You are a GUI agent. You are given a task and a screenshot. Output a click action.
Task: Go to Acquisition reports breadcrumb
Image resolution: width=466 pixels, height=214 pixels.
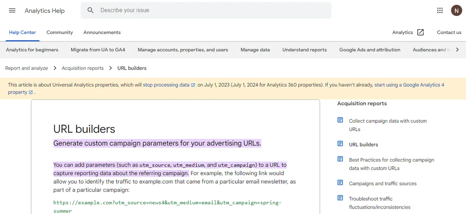[x=83, y=68]
